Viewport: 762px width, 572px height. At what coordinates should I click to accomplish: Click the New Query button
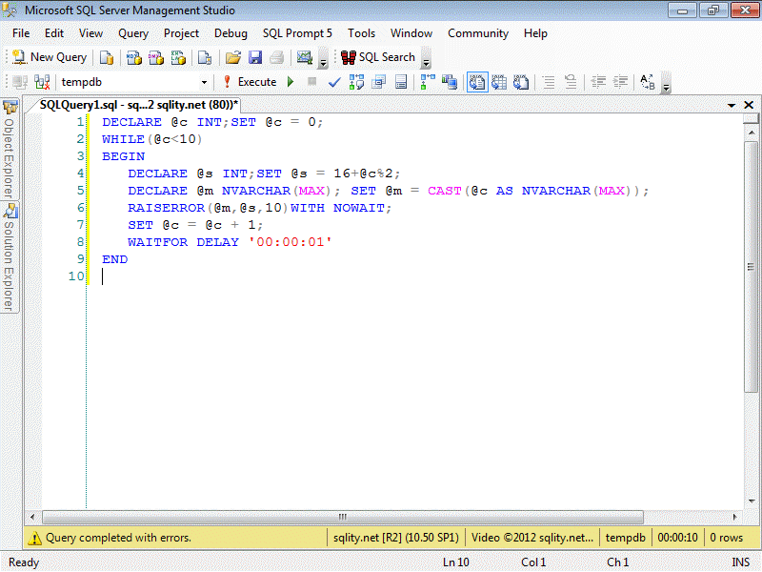coord(49,57)
